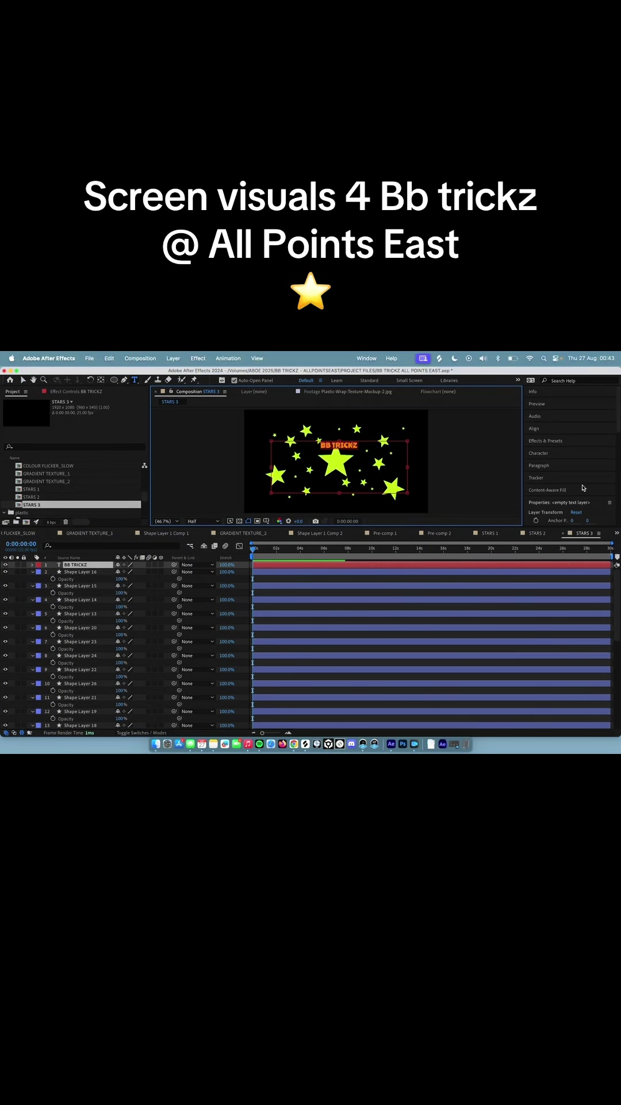The height and width of the screenshot is (1105, 621).
Task: Enable motion blur switch in timeline header
Action: point(225,546)
